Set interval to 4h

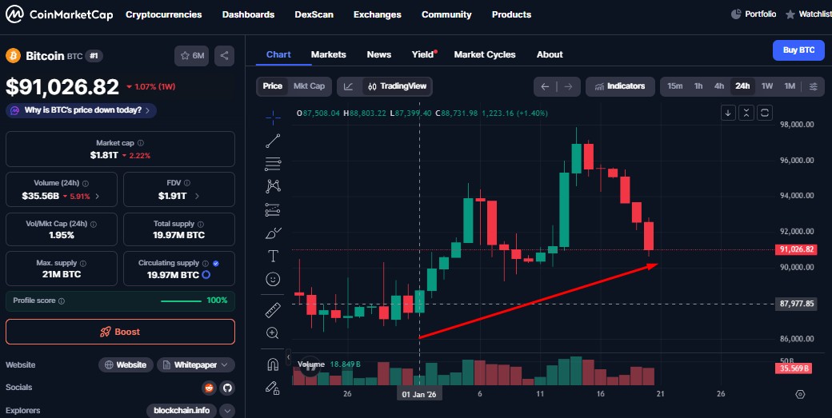point(719,86)
